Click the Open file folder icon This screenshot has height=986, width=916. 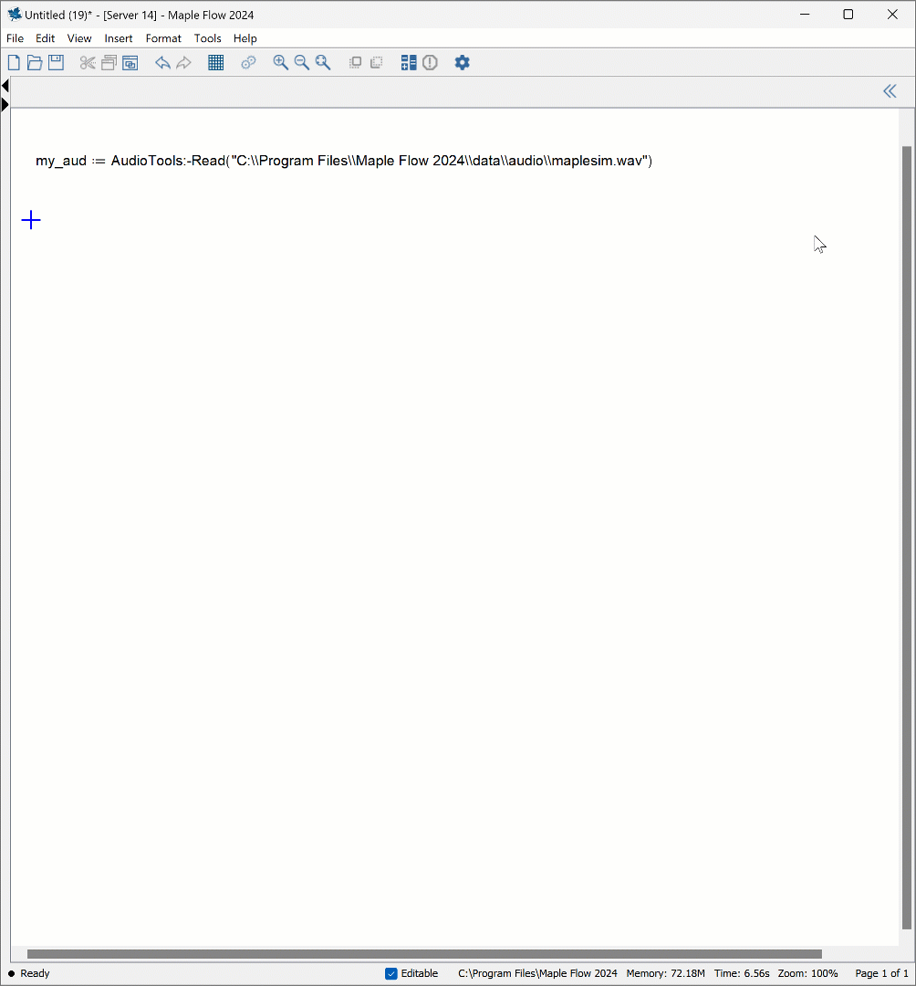[x=35, y=63]
